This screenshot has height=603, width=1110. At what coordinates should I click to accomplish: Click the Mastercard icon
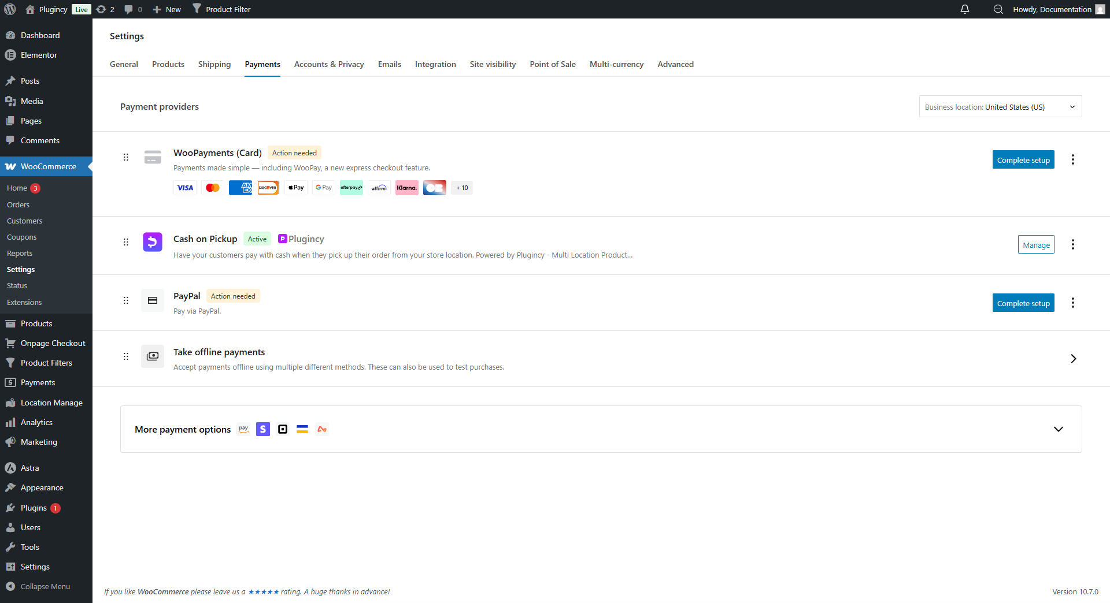pyautogui.click(x=213, y=188)
